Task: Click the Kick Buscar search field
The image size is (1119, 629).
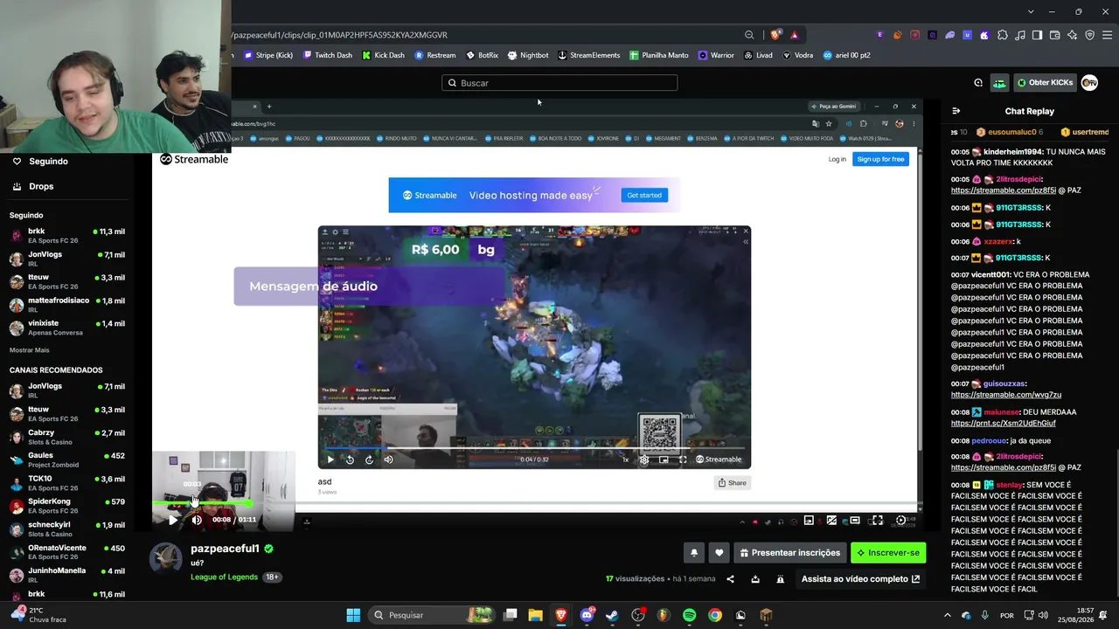Action: click(559, 83)
